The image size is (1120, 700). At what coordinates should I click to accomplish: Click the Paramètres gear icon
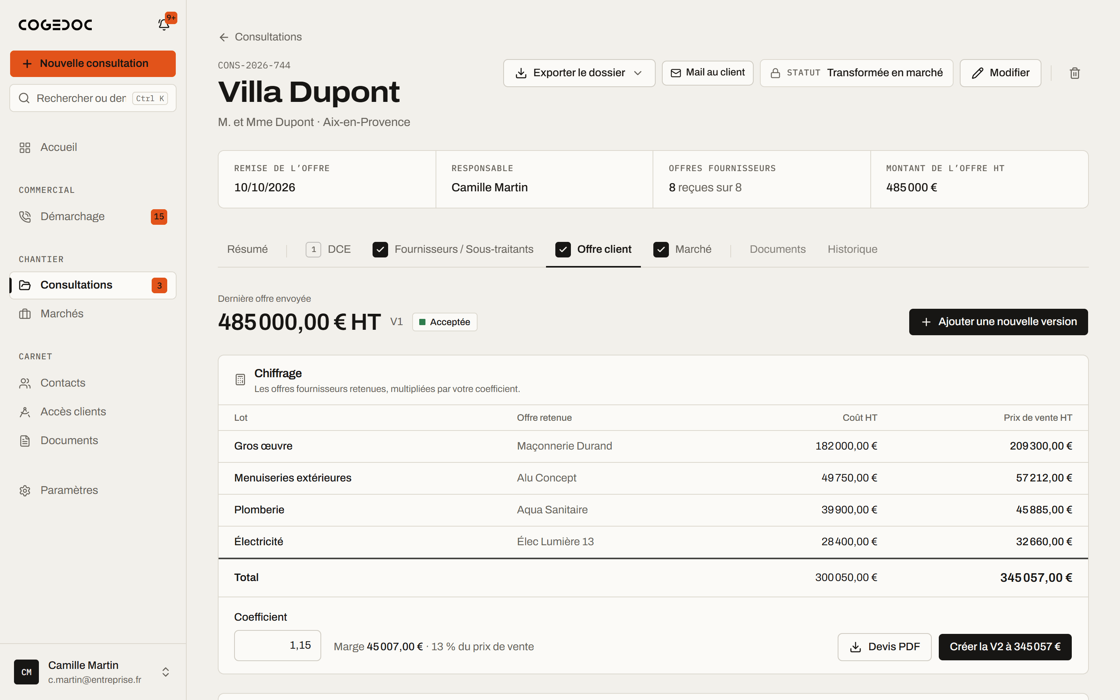click(x=25, y=490)
